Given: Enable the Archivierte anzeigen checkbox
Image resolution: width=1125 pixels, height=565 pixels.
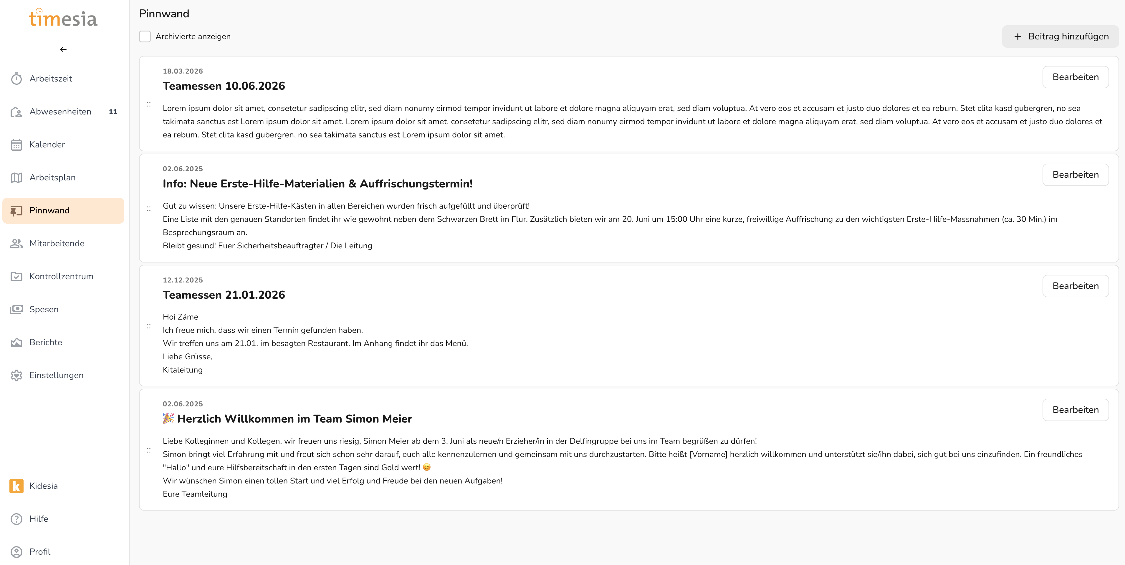Looking at the screenshot, I should click(145, 37).
